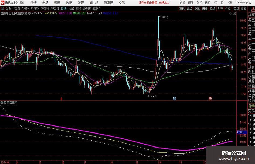The image size is (255, 164).
Task: Open the 行情 menu
Action: (x=33, y=3)
